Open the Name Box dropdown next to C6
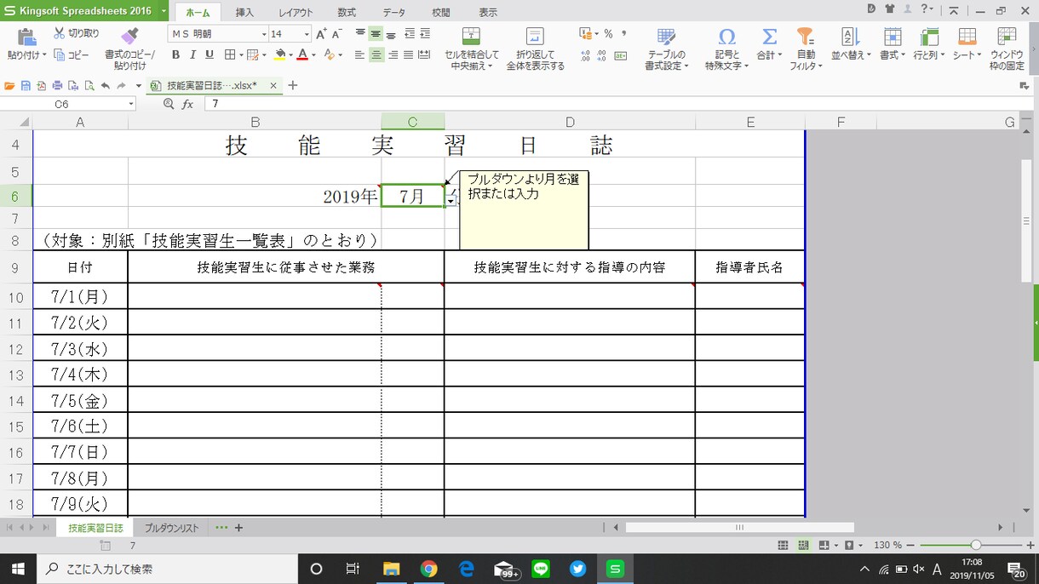Image resolution: width=1039 pixels, height=584 pixels. [x=131, y=104]
